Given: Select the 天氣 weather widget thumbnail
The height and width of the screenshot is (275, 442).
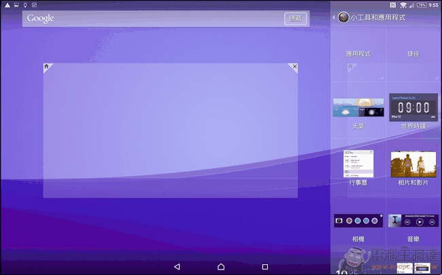Looking at the screenshot, I should coord(358,107).
